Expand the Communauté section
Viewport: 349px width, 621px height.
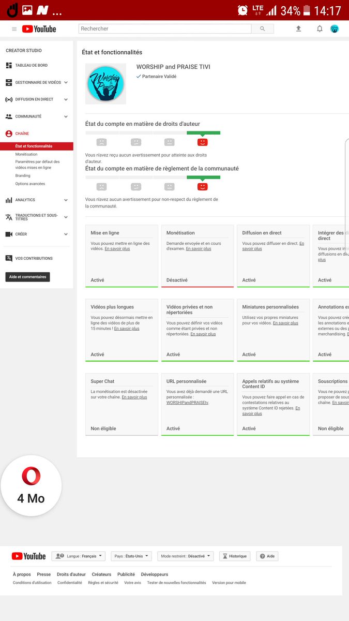pos(66,116)
